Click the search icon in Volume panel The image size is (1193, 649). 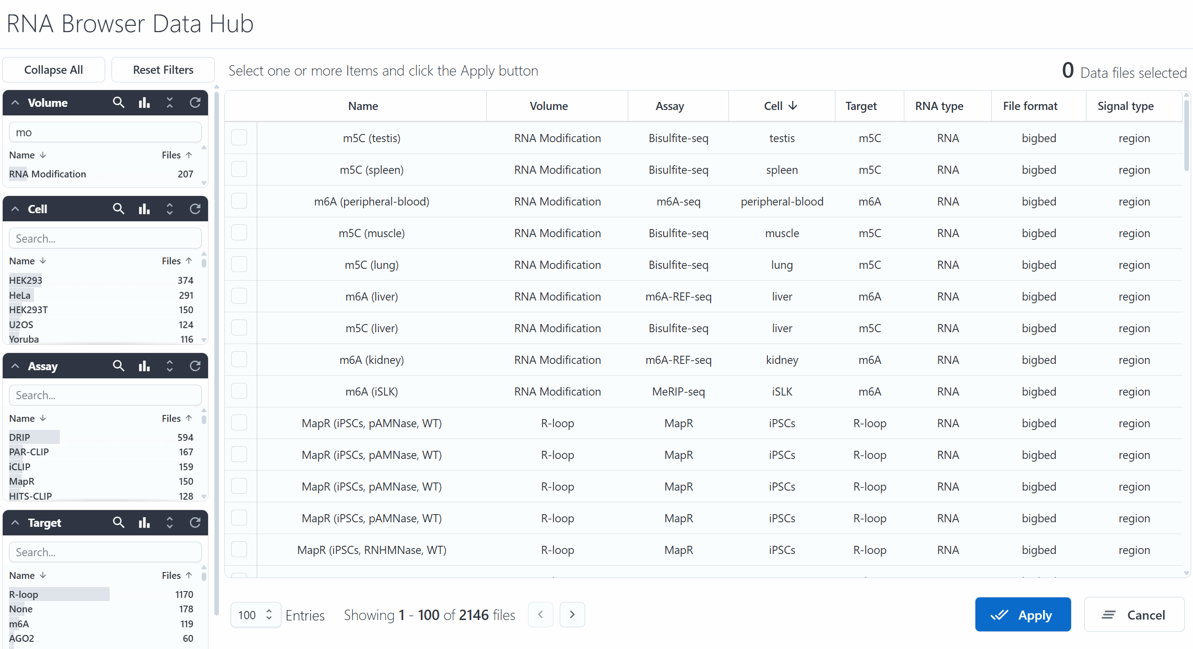click(119, 103)
